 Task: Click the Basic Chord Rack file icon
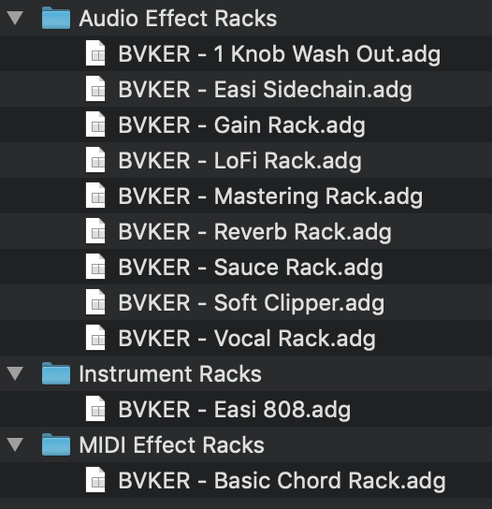click(95, 480)
